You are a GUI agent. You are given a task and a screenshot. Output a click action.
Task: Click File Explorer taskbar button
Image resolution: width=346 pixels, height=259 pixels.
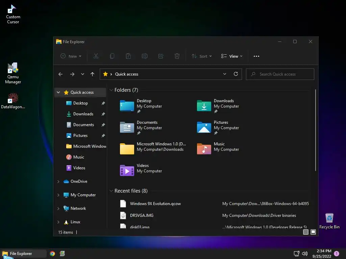[24, 254]
